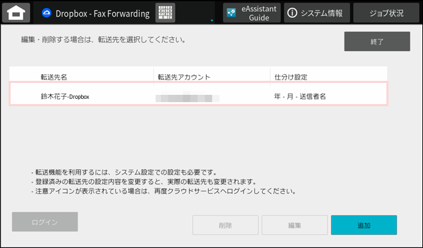Click the ログイン button
The image size is (423, 248).
(x=45, y=221)
